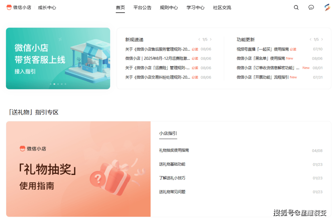Click the 功能更新 section heading
The width and height of the screenshot is (334, 220).
(246, 39)
